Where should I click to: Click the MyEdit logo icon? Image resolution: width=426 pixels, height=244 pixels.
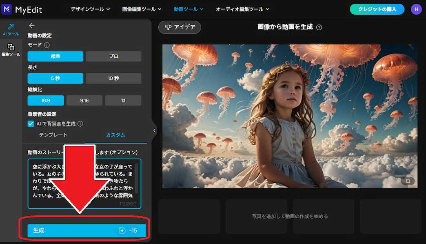(6, 9)
